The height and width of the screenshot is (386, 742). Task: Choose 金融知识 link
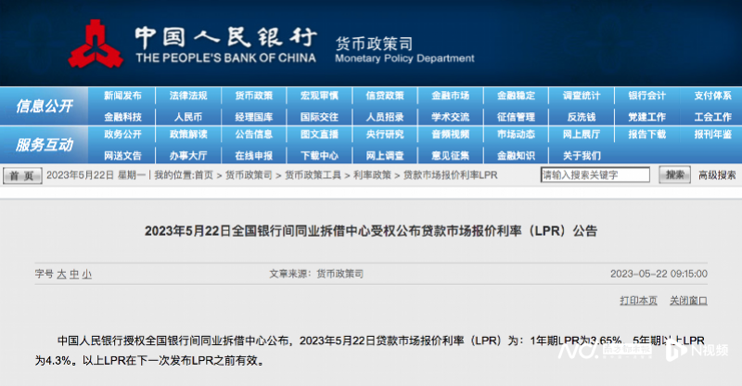pyautogui.click(x=516, y=155)
